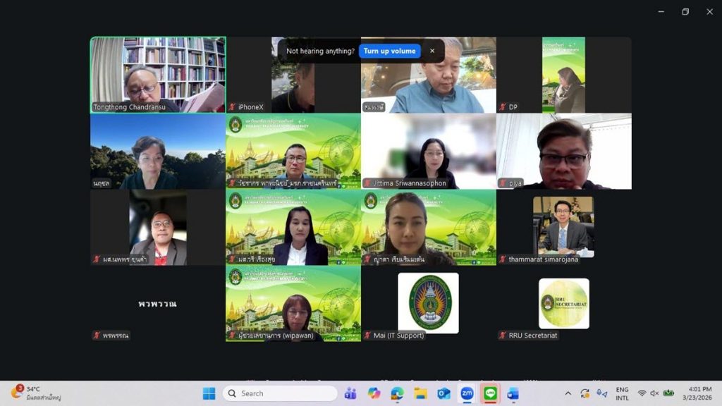Switch to Outlook in the taskbar
The width and height of the screenshot is (722, 406).
(x=443, y=393)
